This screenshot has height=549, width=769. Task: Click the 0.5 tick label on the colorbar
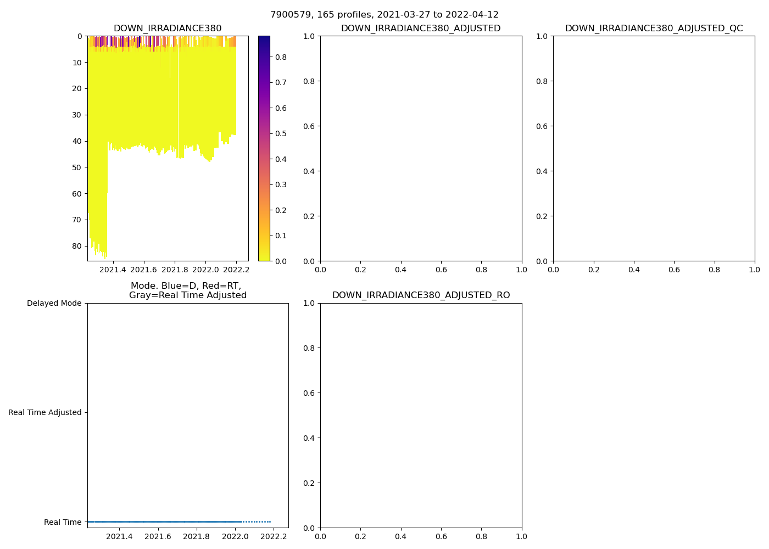pyautogui.click(x=281, y=133)
